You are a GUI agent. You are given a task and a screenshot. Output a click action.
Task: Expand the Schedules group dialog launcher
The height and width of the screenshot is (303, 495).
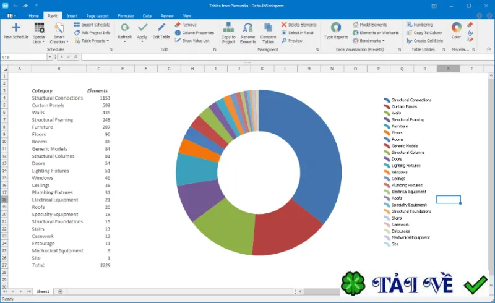click(x=111, y=50)
